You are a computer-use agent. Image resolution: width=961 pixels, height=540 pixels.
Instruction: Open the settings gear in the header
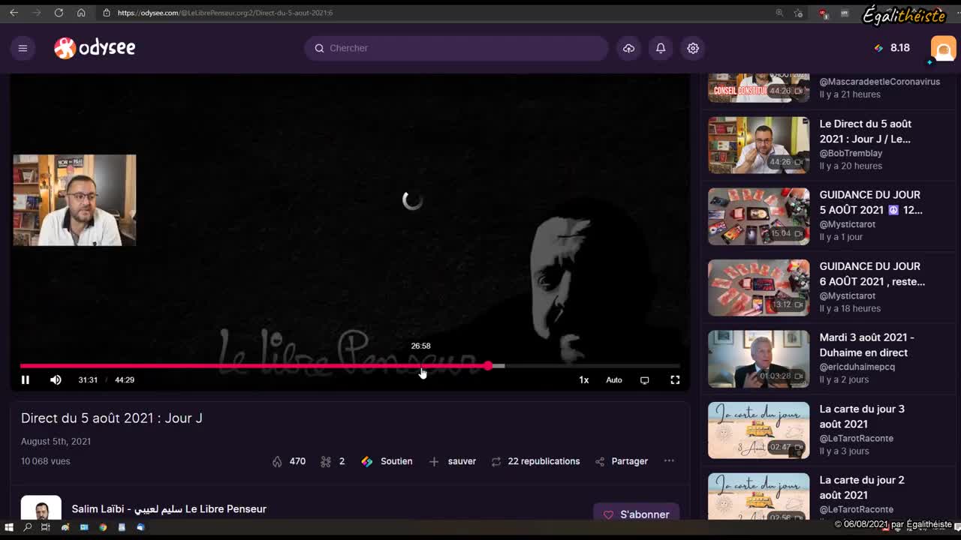pos(693,48)
